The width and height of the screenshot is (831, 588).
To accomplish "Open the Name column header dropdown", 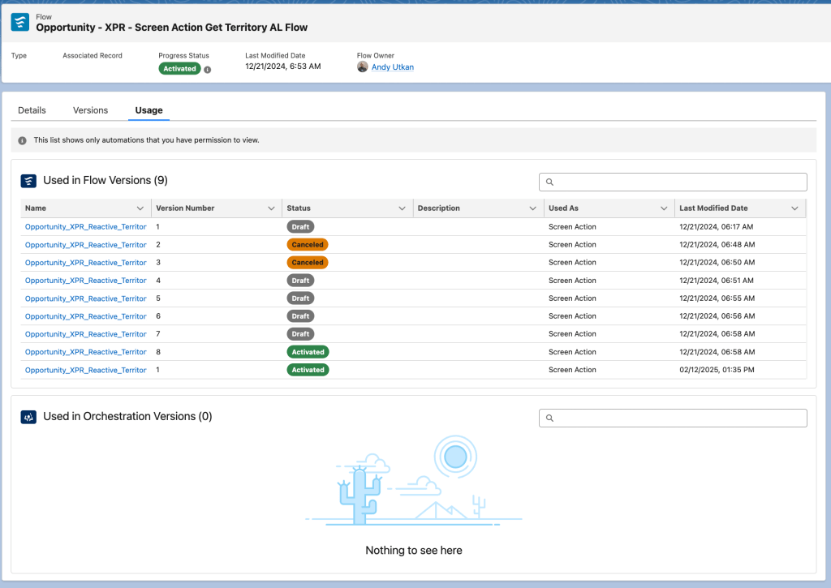I will point(140,208).
